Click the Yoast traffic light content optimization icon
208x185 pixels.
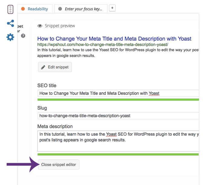click(x=10, y=9)
